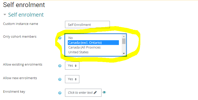Open help for Enrolment key
Image resolution: width=198 pixels, height=100 pixels.
(x=60, y=93)
